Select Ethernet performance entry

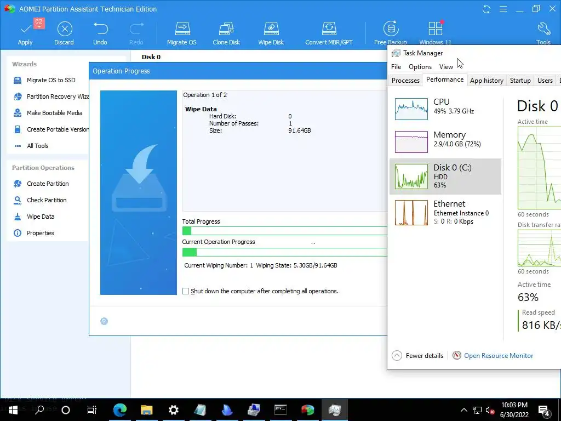click(445, 212)
